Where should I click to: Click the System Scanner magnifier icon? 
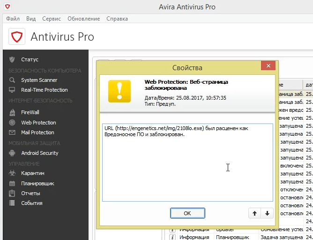[x=12, y=80]
